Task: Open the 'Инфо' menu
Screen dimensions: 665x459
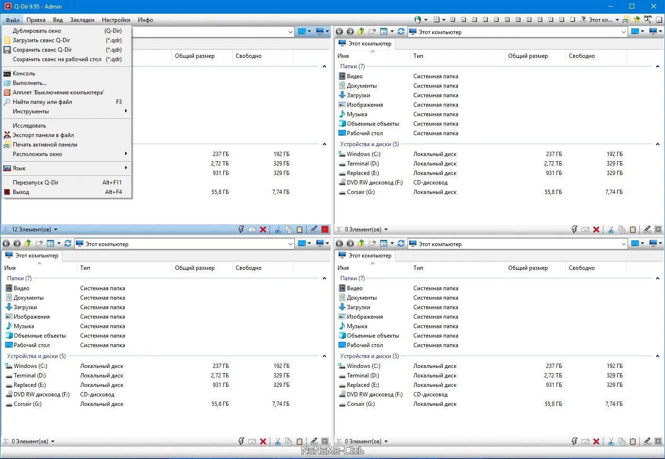Action: (x=146, y=20)
